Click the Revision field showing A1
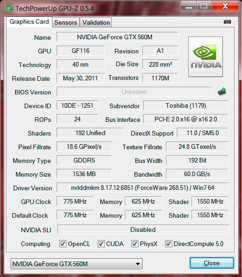Image resolution: width=242 pixels, height=277 pixels. pos(160,51)
